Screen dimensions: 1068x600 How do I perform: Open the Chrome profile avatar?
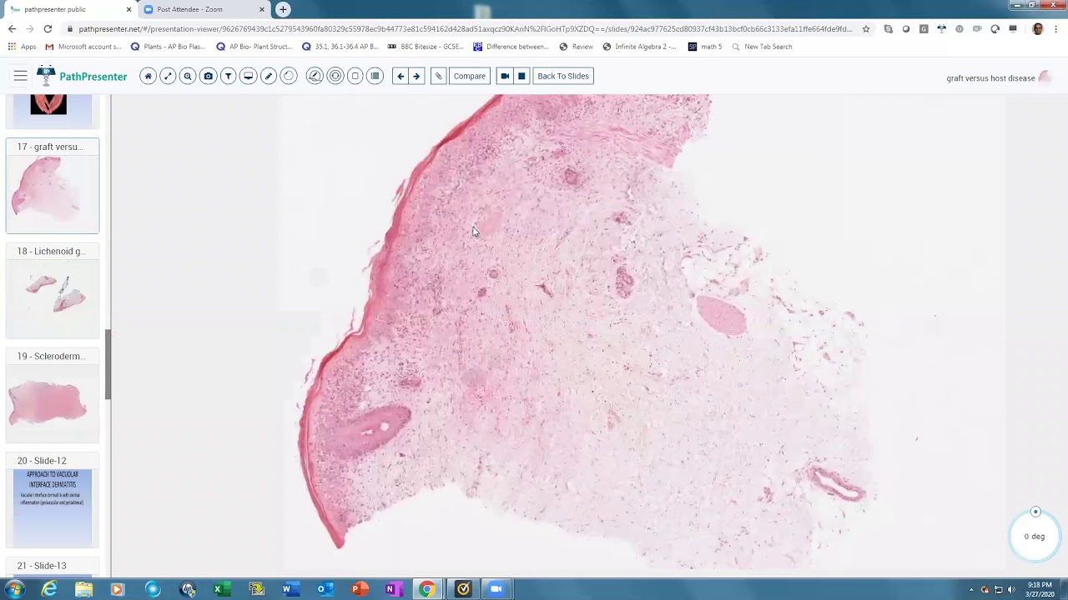[x=1038, y=28]
